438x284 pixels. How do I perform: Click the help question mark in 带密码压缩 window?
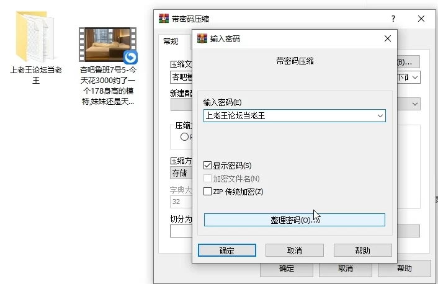393,19
